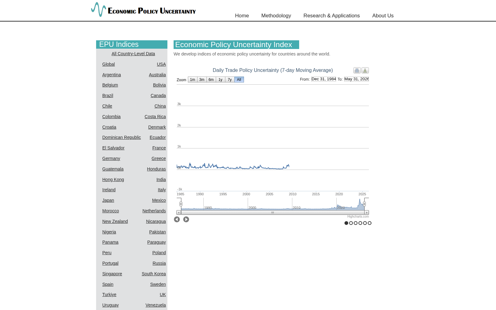
Task: Set chart zoom to 3m
Action: (202, 80)
